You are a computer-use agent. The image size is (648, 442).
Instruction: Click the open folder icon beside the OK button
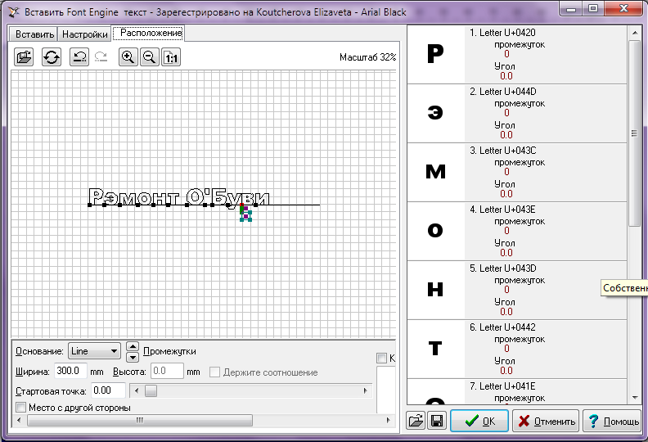417,421
